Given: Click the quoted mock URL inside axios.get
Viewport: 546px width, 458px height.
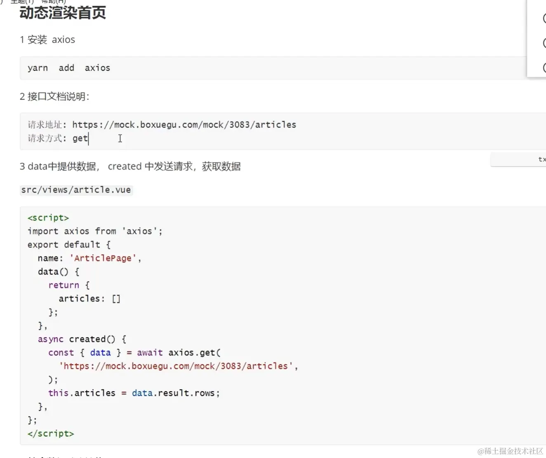Looking at the screenshot, I should (x=176, y=366).
